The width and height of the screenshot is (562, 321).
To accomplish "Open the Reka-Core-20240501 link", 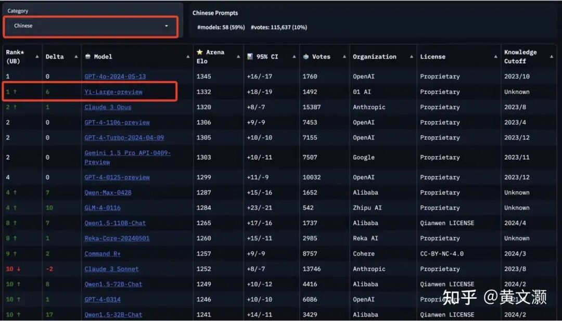I will click(x=117, y=238).
